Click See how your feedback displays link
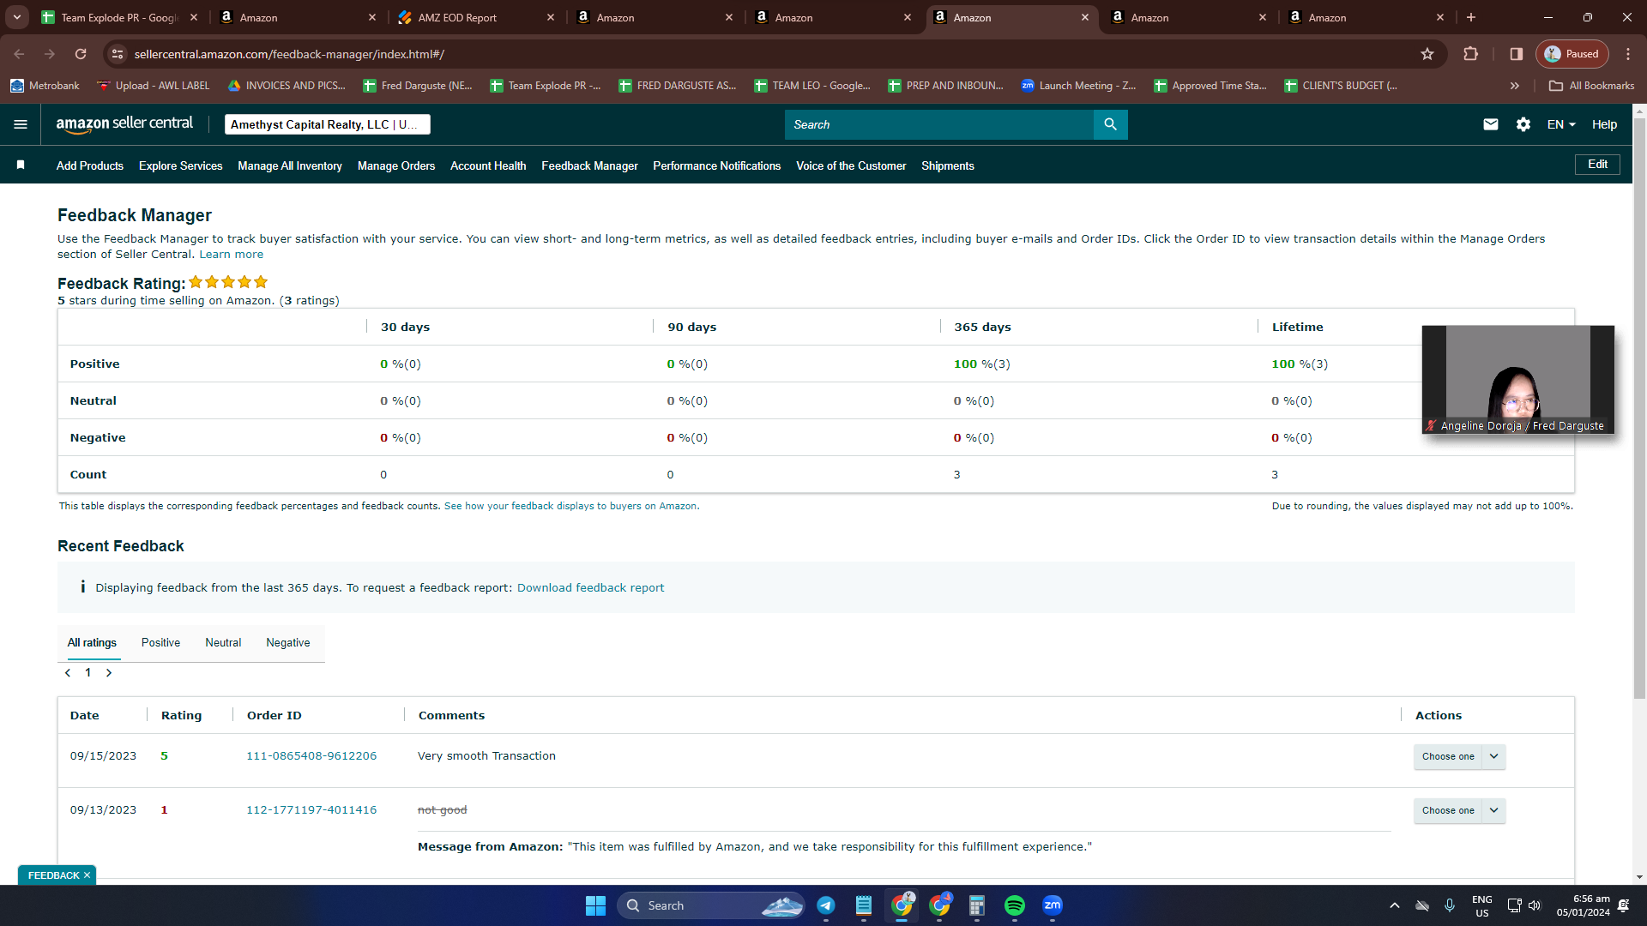1647x926 pixels. pos(570,506)
